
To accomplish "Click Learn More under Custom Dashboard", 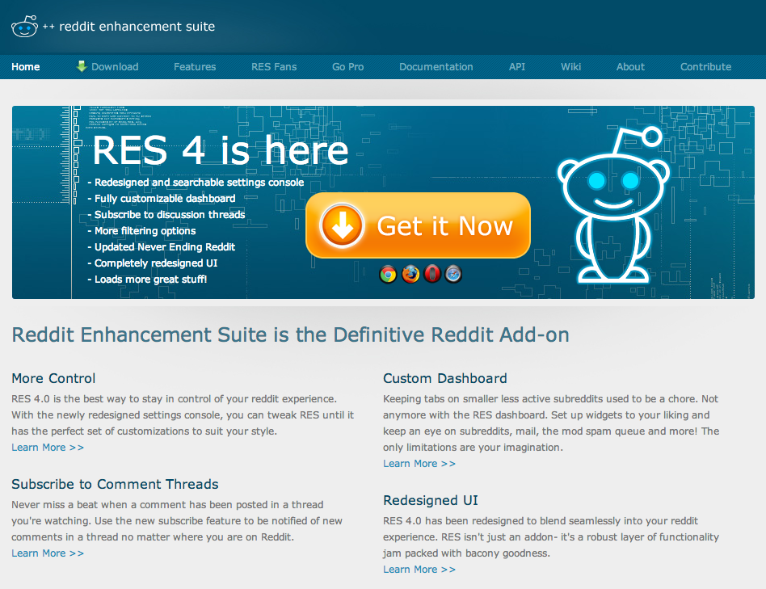I will [419, 464].
